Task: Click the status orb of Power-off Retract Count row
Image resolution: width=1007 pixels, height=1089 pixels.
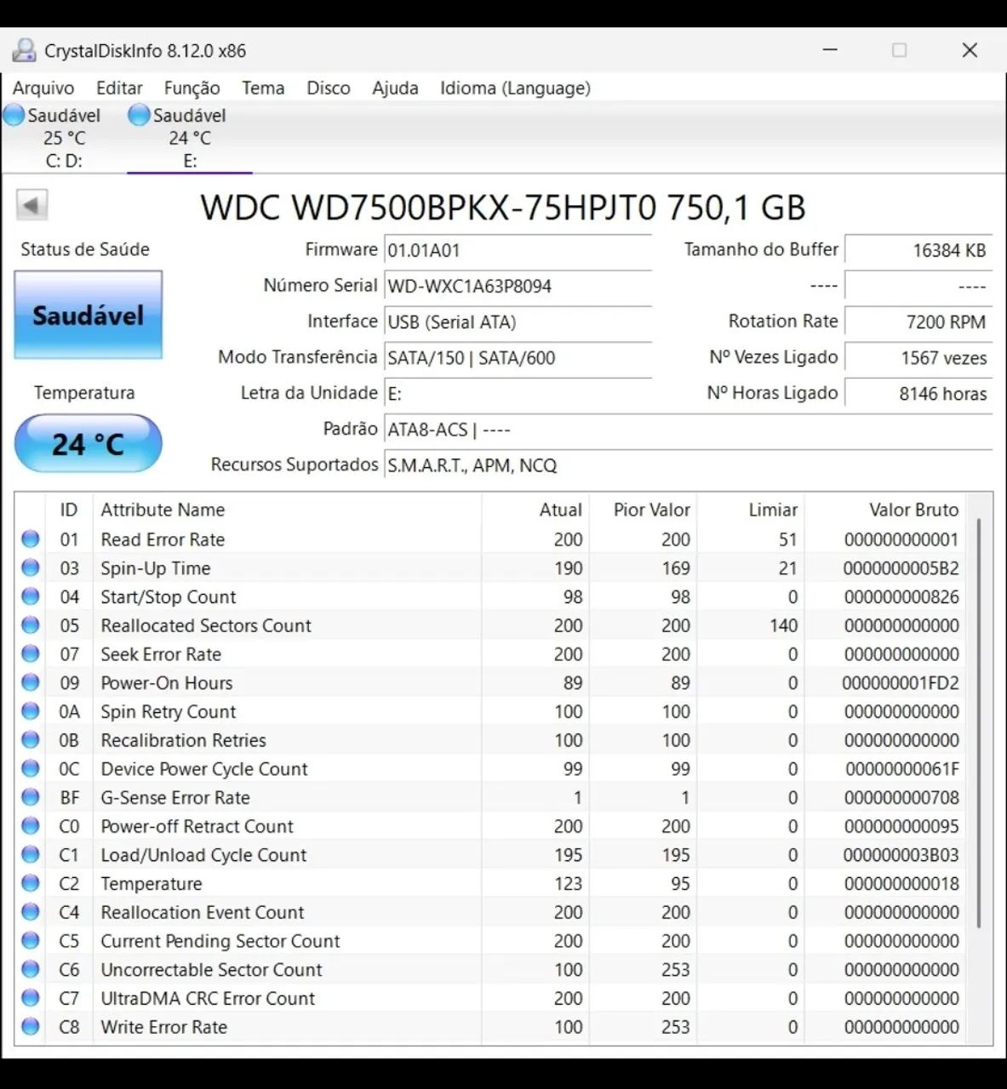Action: [31, 826]
